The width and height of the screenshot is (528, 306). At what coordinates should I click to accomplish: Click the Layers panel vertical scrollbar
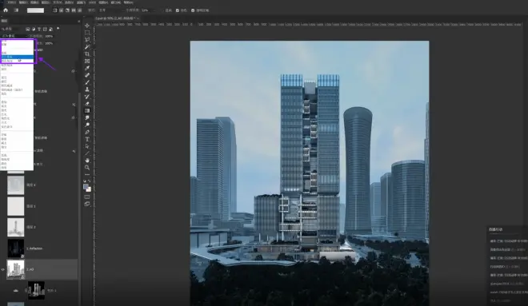79,198
